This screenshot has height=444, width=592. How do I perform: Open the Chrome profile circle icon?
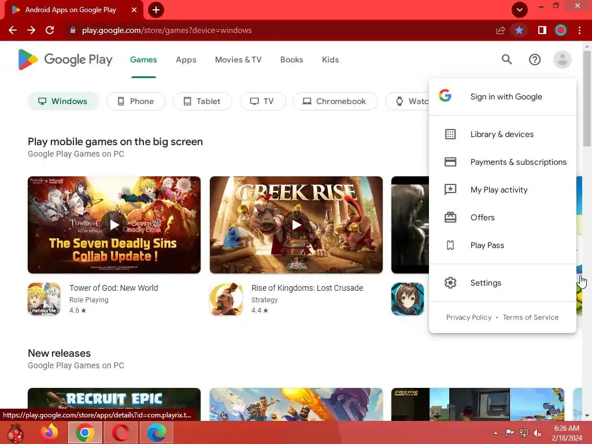561,30
